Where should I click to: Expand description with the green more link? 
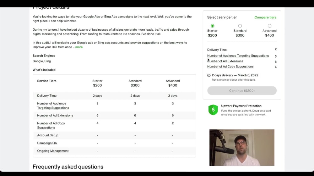(79, 47)
